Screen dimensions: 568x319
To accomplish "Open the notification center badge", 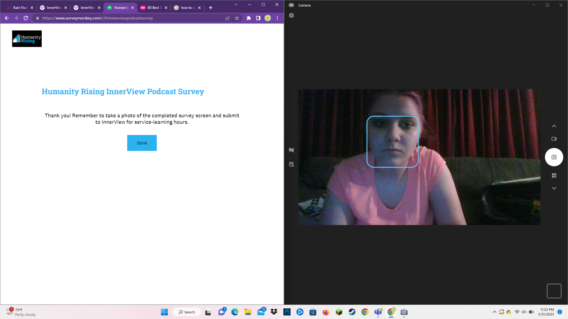I will coord(560,312).
